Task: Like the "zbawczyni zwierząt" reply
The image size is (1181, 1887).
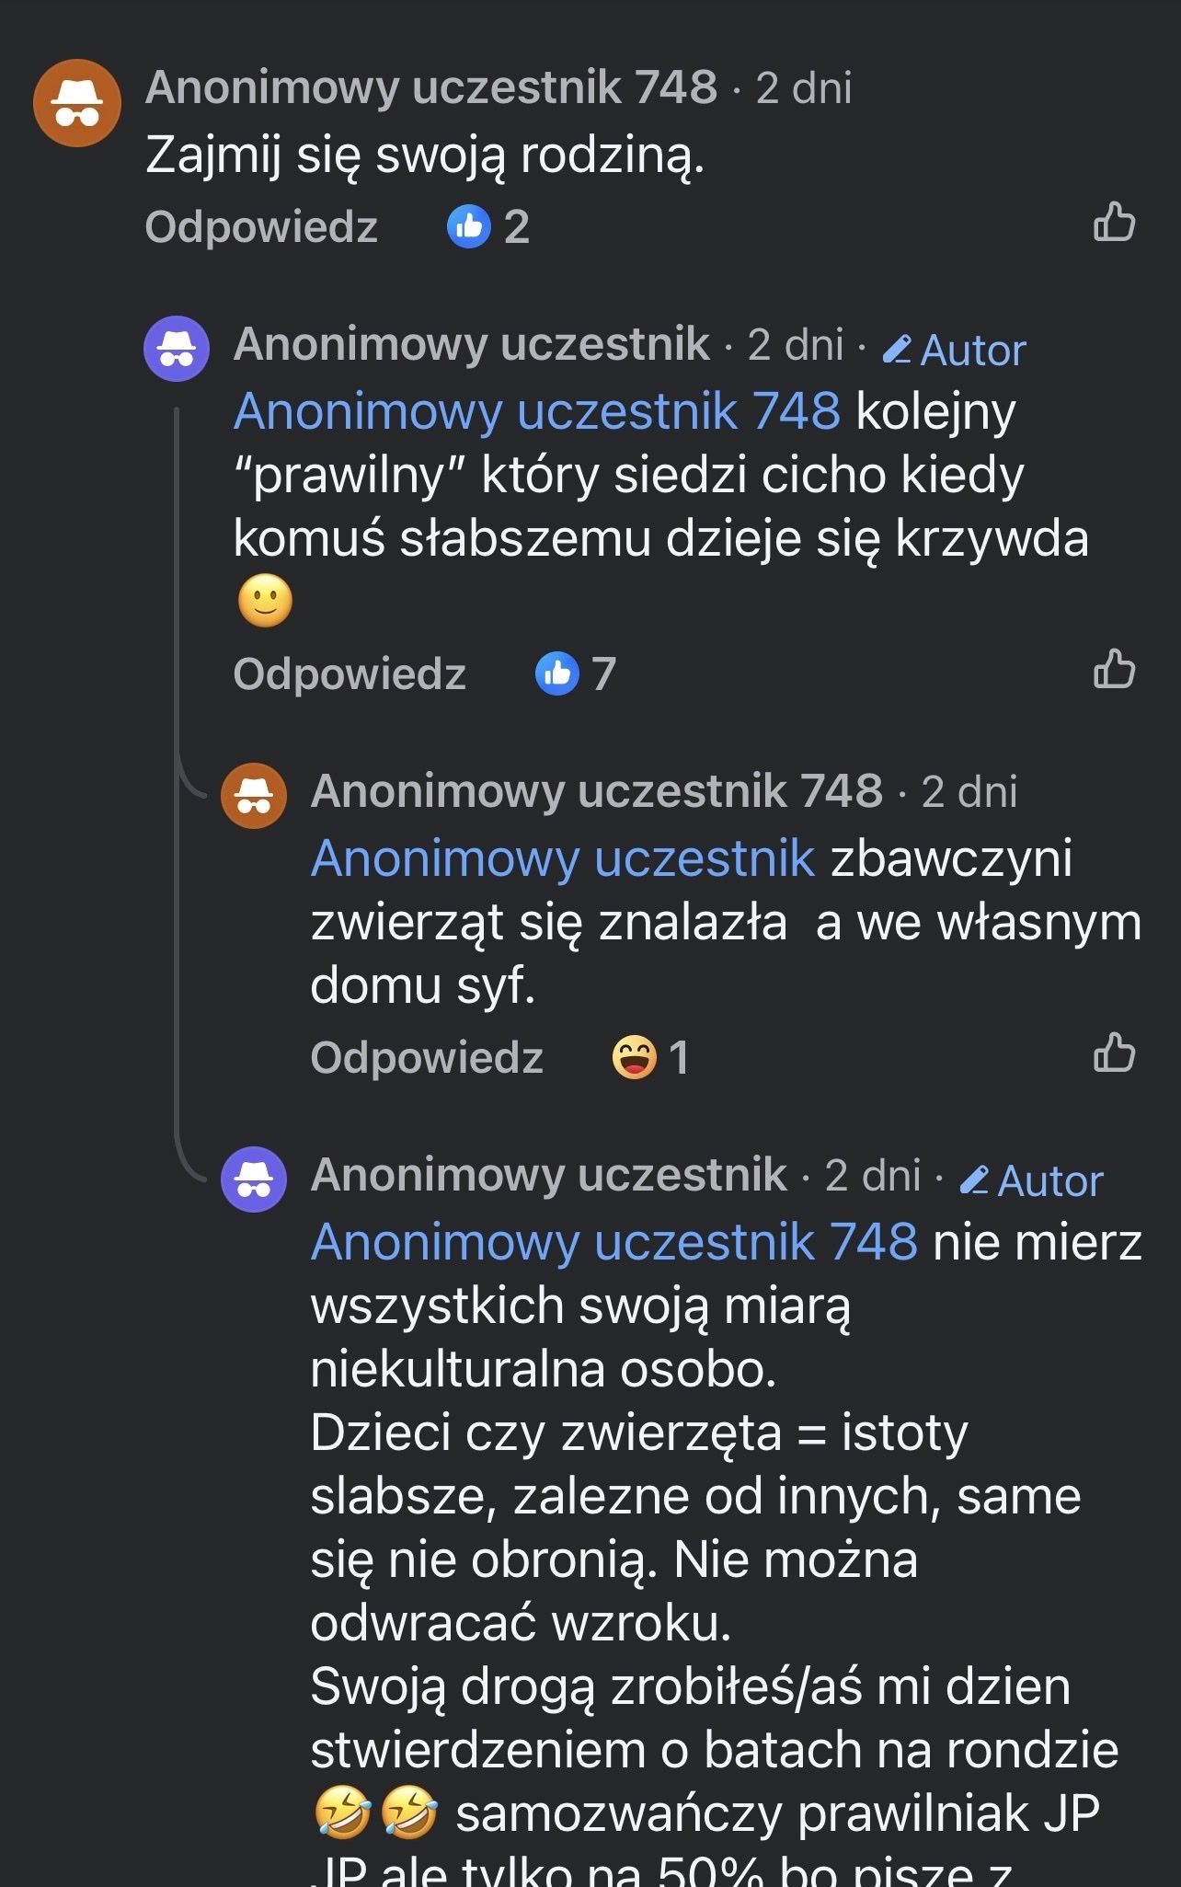Action: (1114, 1054)
